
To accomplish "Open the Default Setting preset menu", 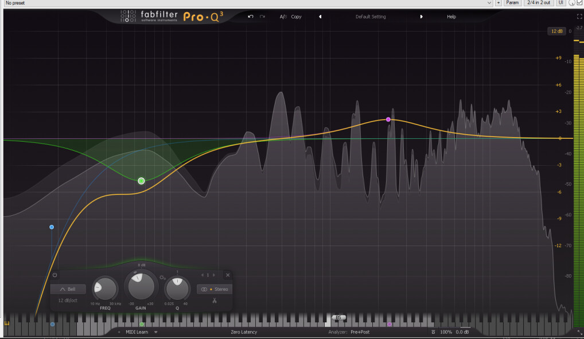I will [371, 17].
